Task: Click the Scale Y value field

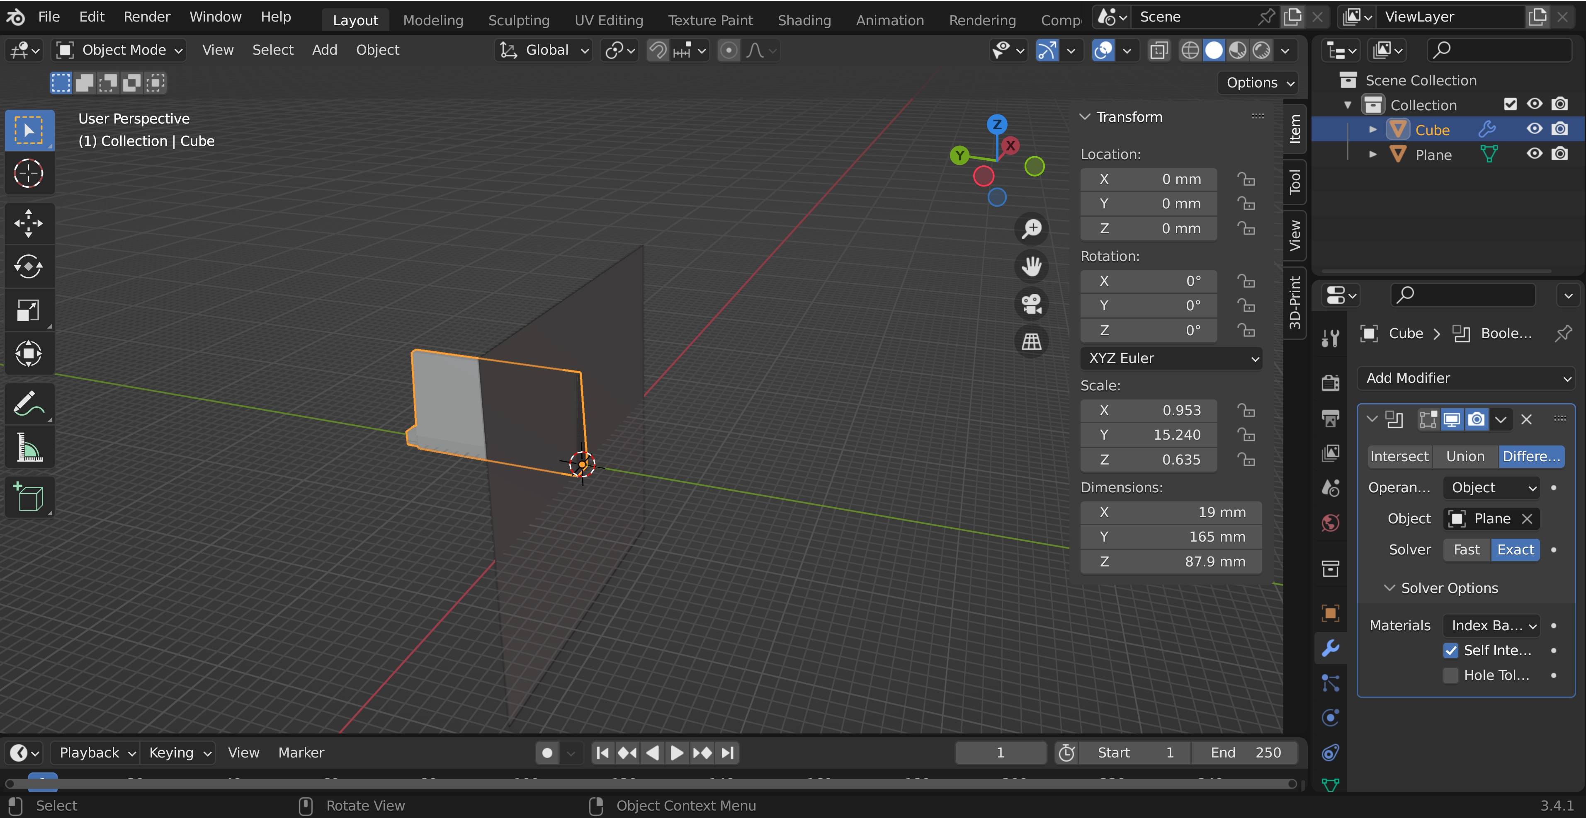Action: click(x=1148, y=435)
